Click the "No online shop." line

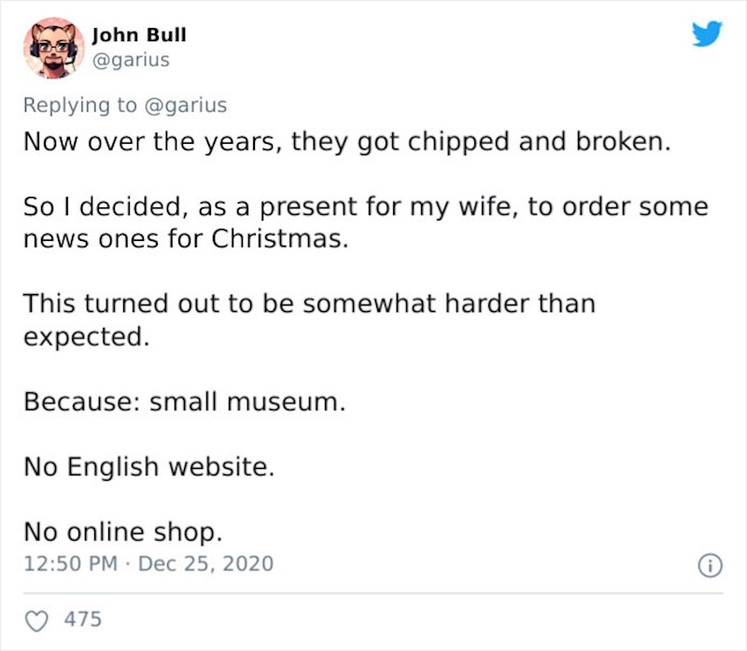tap(122, 532)
